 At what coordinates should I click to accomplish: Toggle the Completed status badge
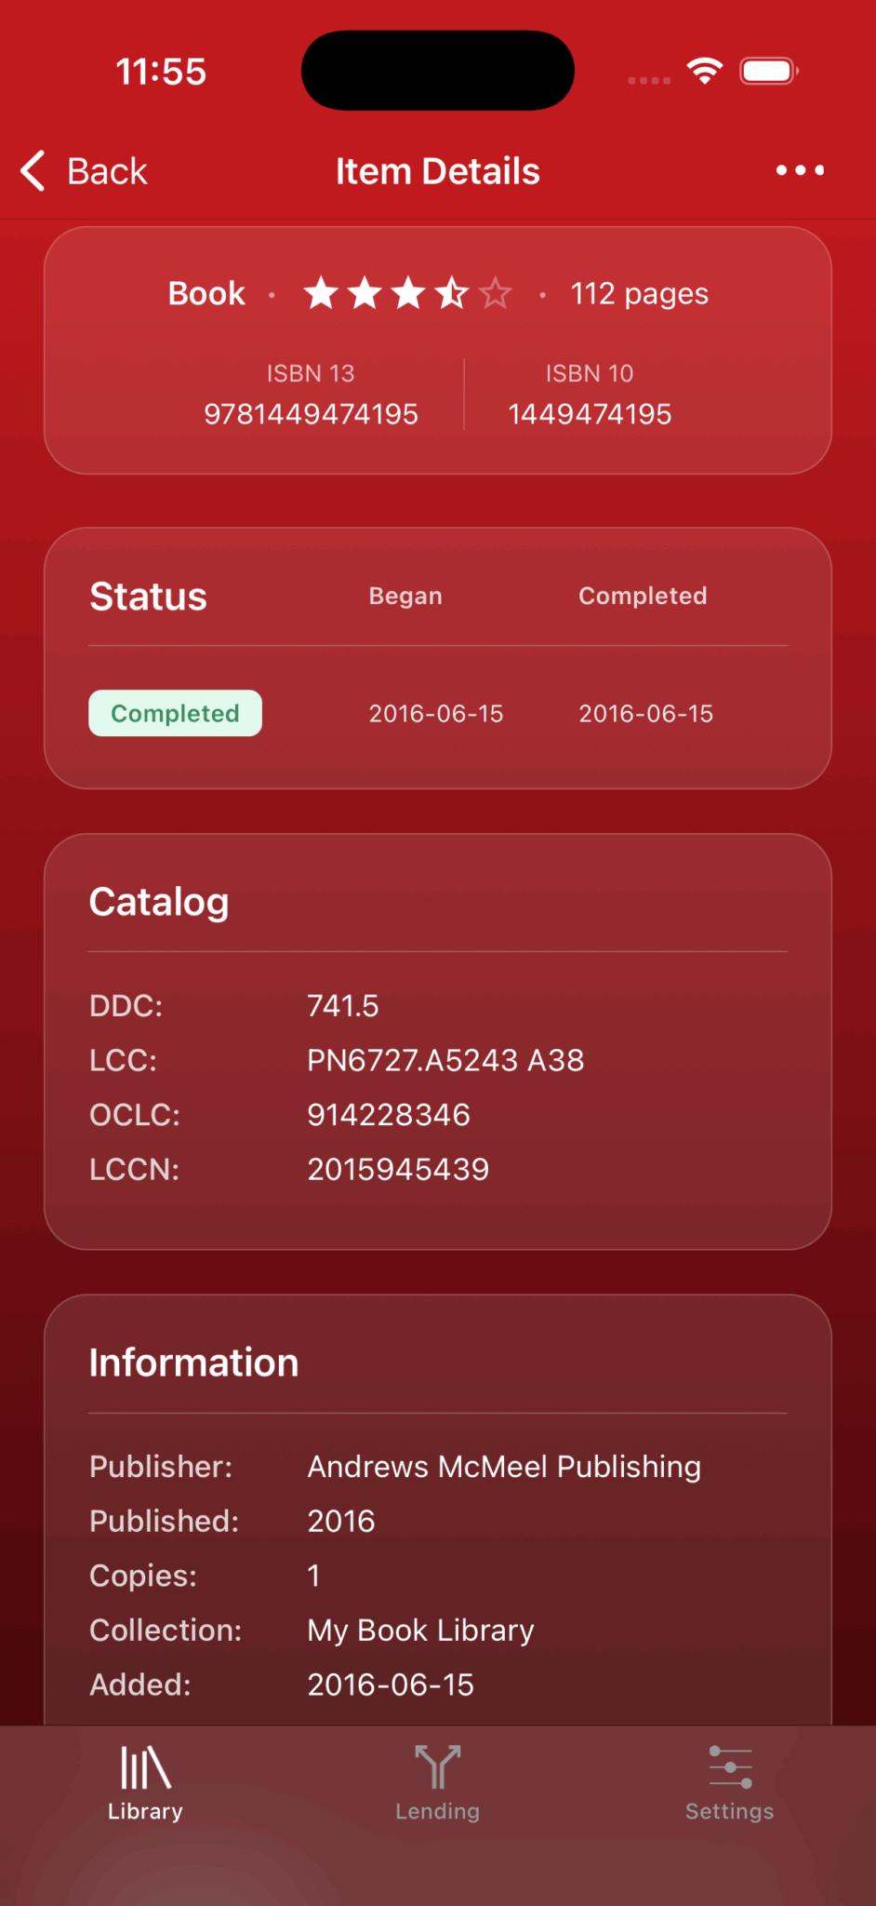click(x=175, y=713)
